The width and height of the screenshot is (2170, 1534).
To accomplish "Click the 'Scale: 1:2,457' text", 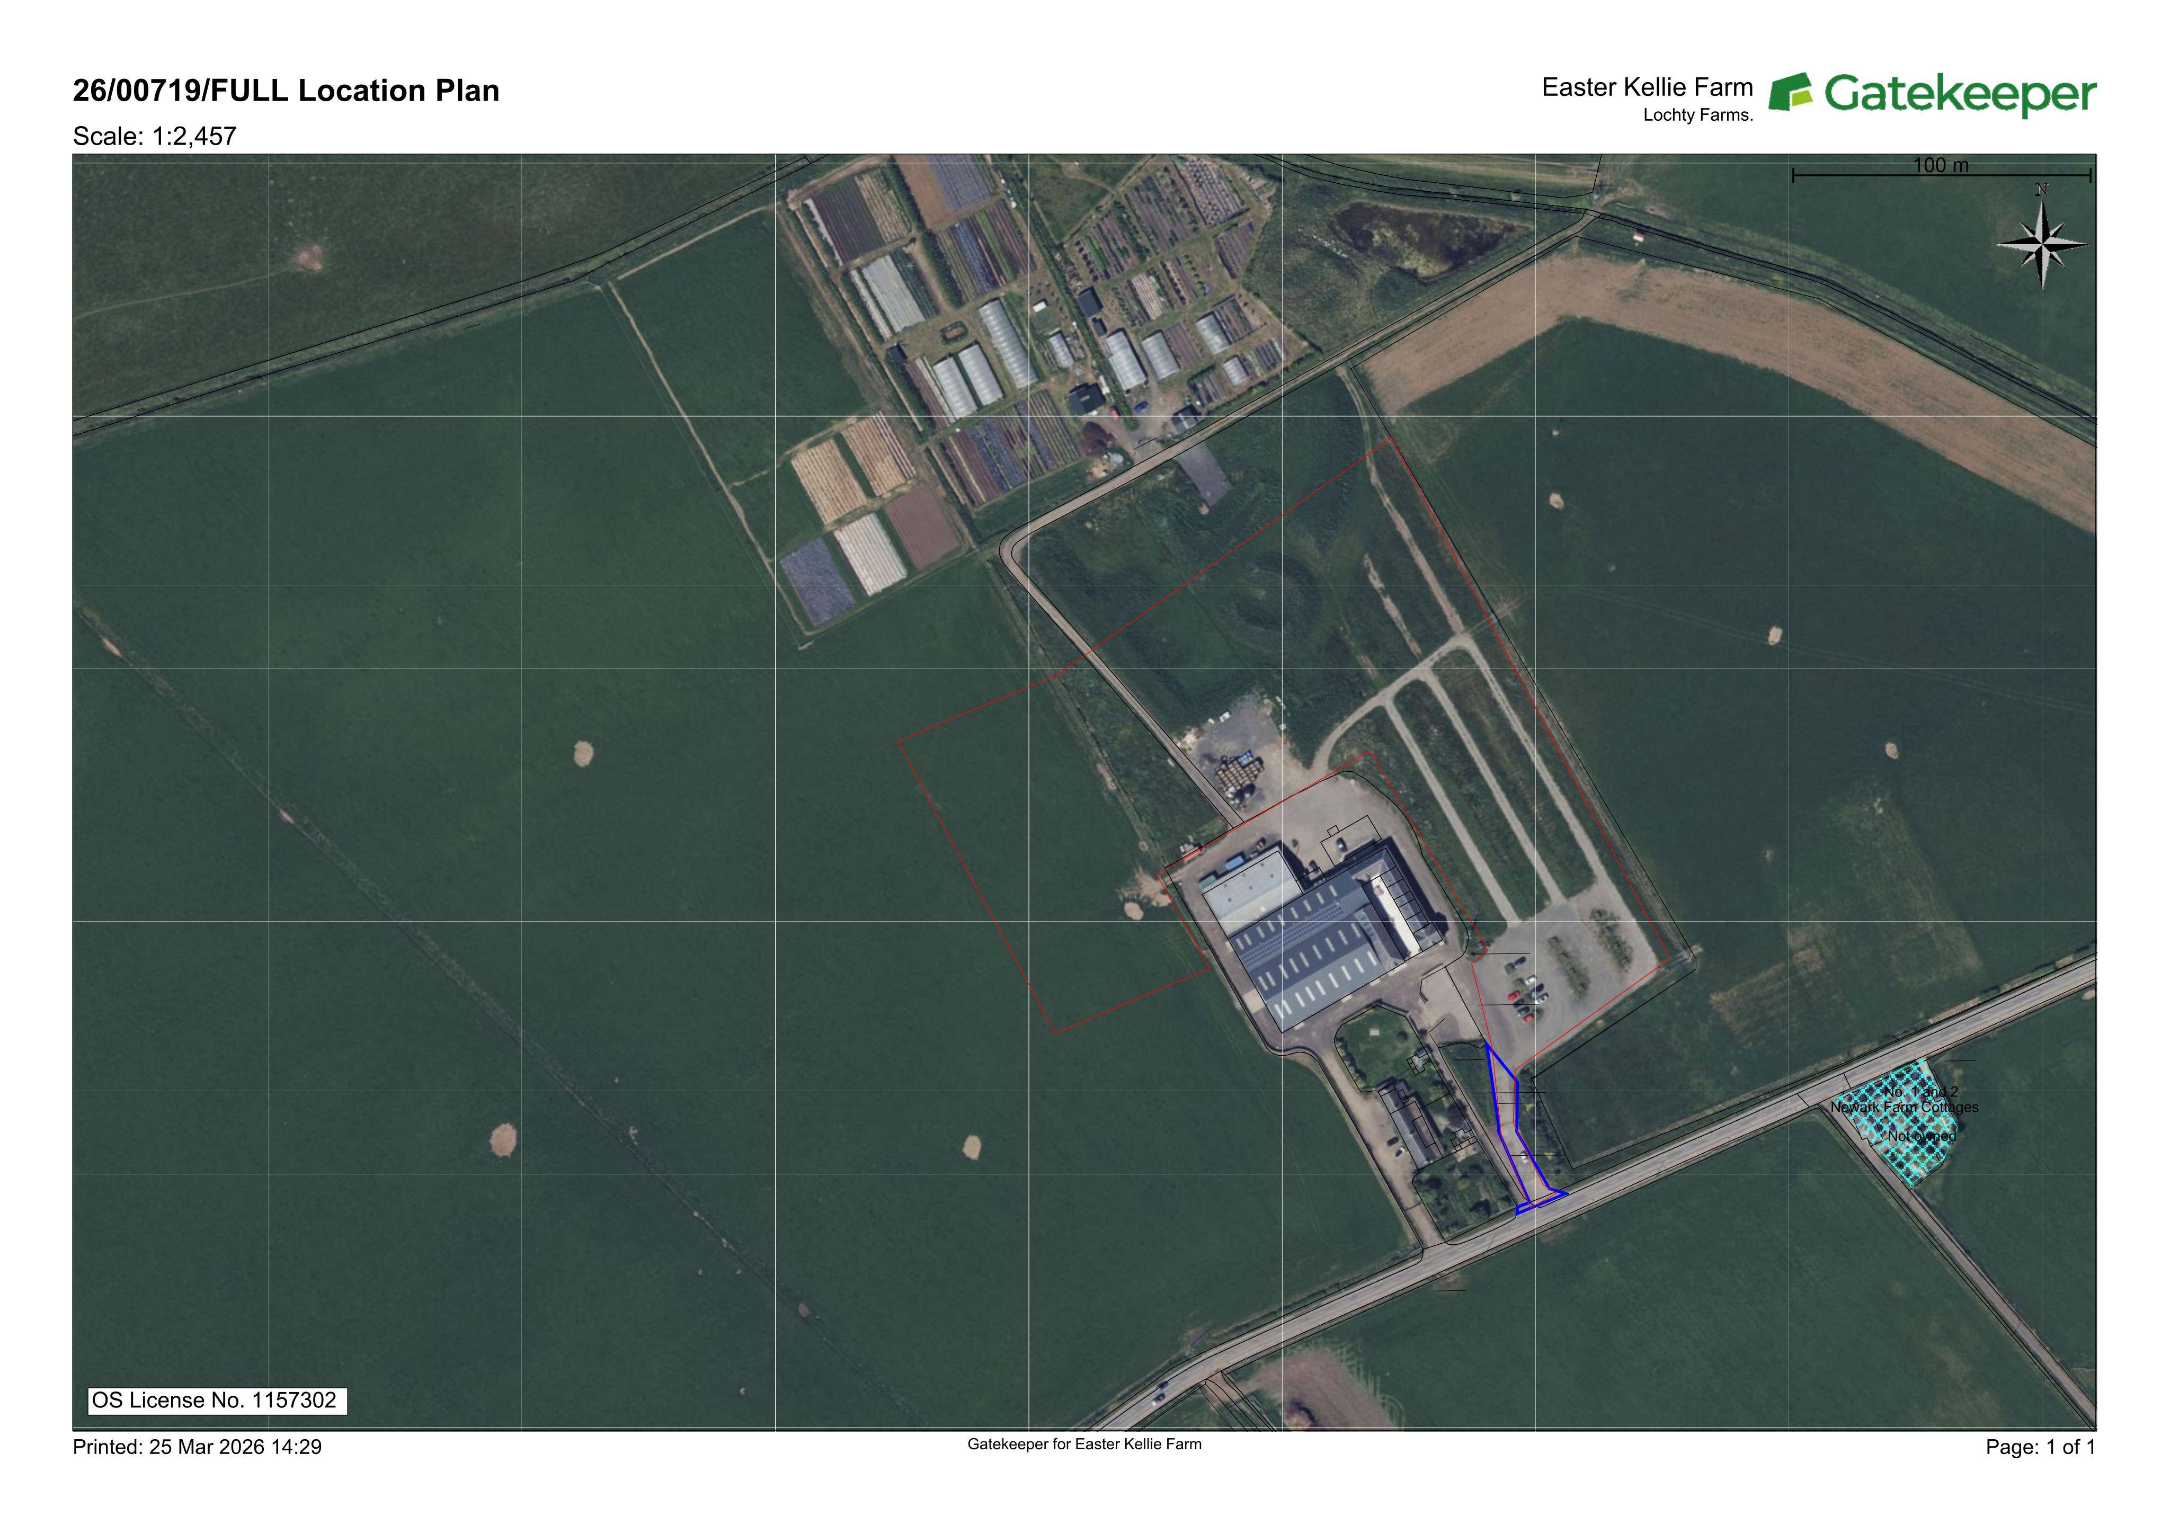I will click(155, 136).
